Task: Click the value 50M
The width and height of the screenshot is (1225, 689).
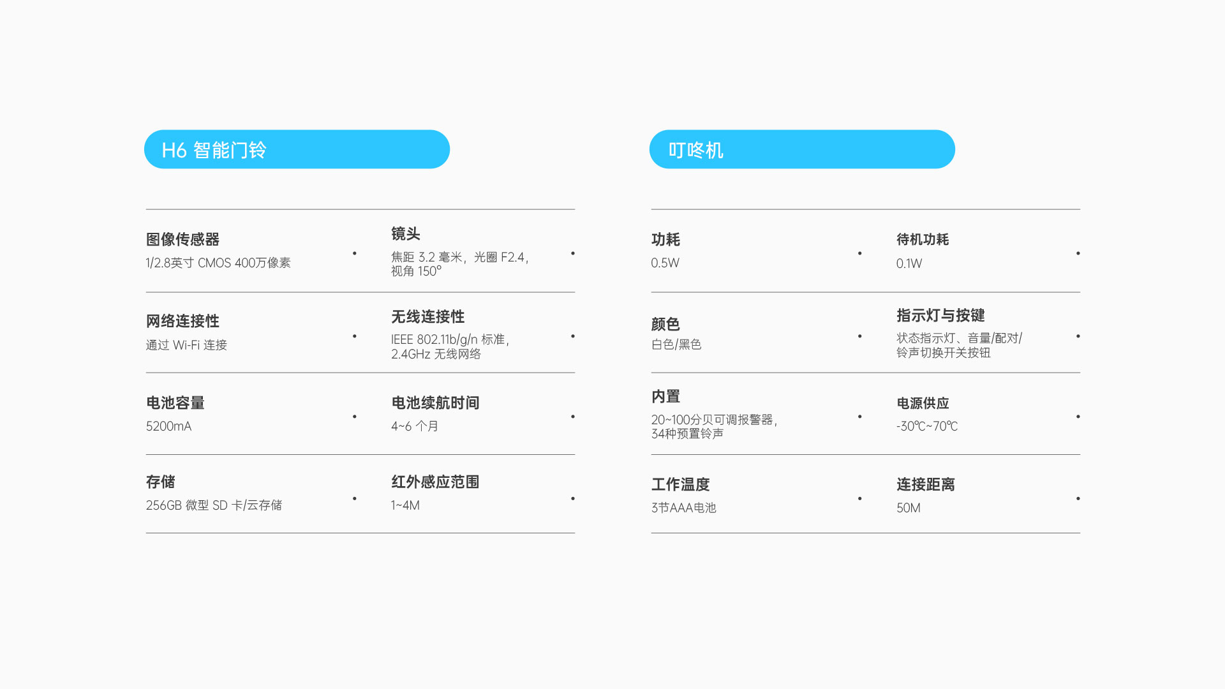Action: click(x=909, y=508)
